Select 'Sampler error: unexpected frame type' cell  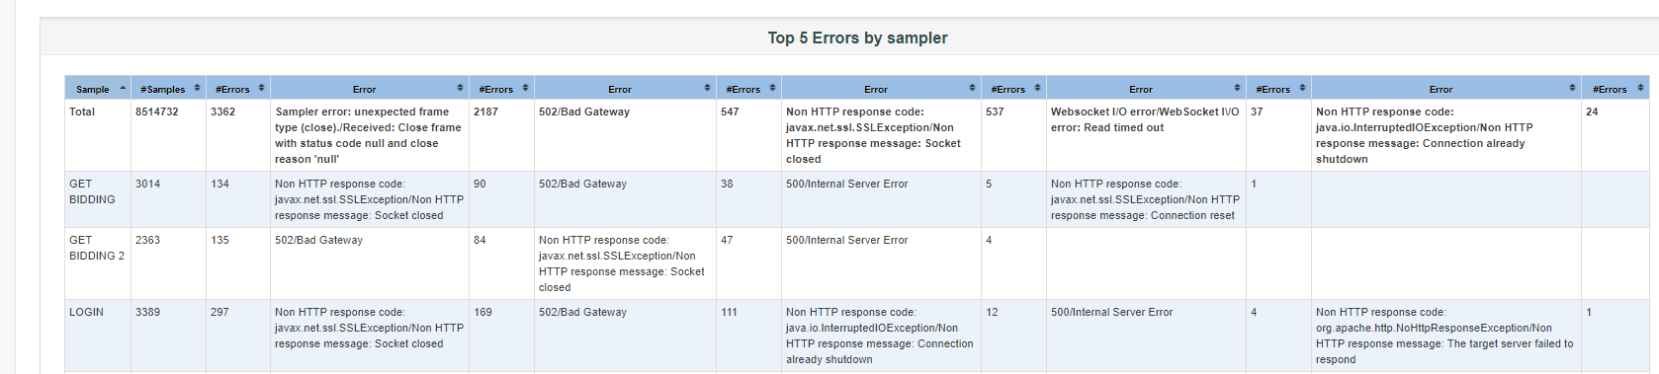pos(369,135)
